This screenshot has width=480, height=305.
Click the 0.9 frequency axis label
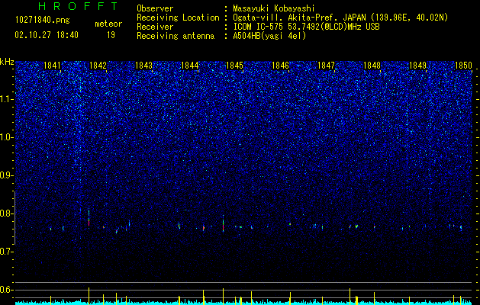point(6,175)
